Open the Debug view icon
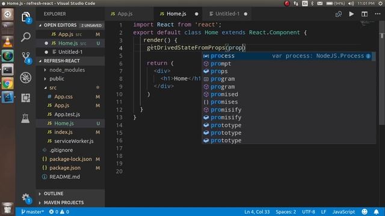 25,77
